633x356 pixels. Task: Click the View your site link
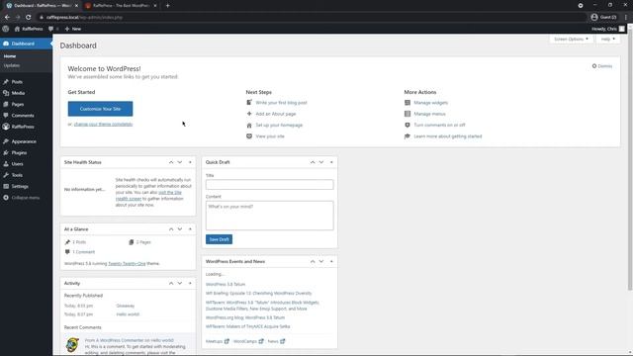pos(270,136)
